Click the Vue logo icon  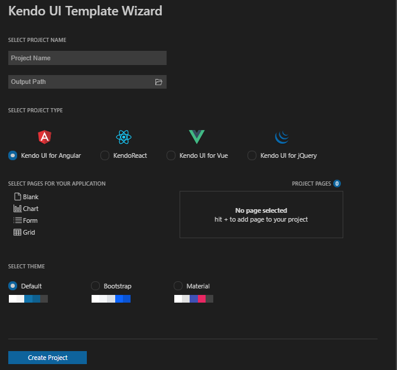click(197, 137)
